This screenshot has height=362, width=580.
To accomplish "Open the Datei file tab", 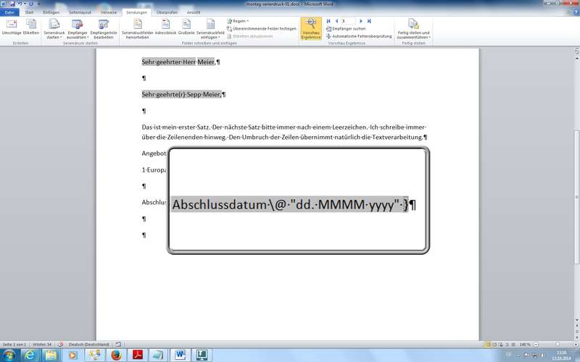I will [x=9, y=12].
